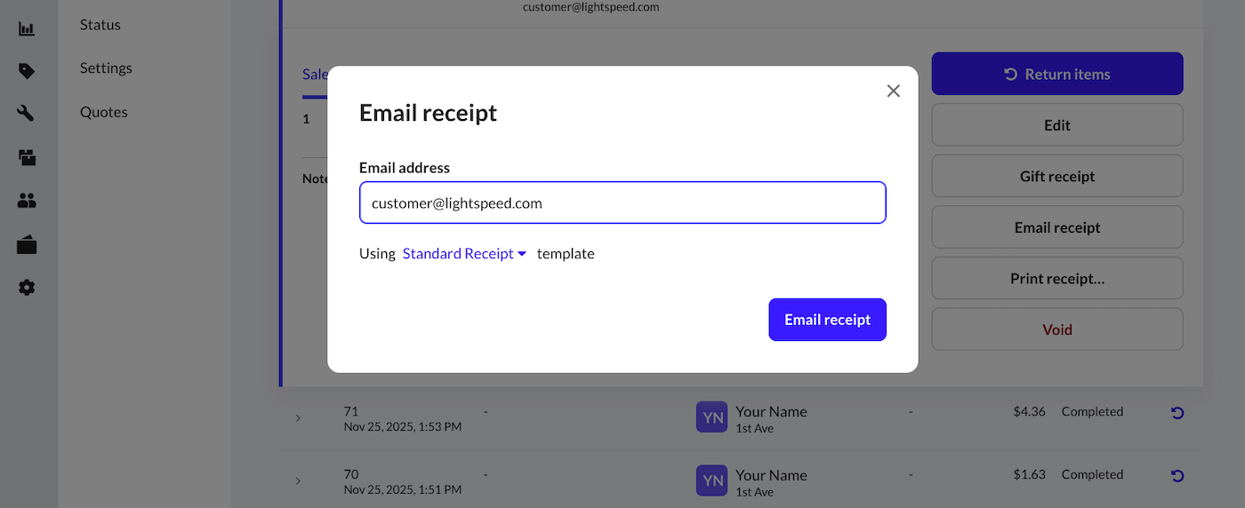
Task: Open the Settings gear icon in sidebar
Action: point(27,288)
